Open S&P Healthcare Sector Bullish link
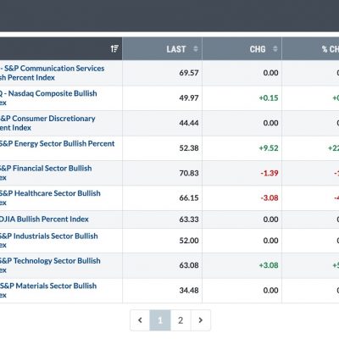Viewport: 339px width, 339px height. (50, 197)
